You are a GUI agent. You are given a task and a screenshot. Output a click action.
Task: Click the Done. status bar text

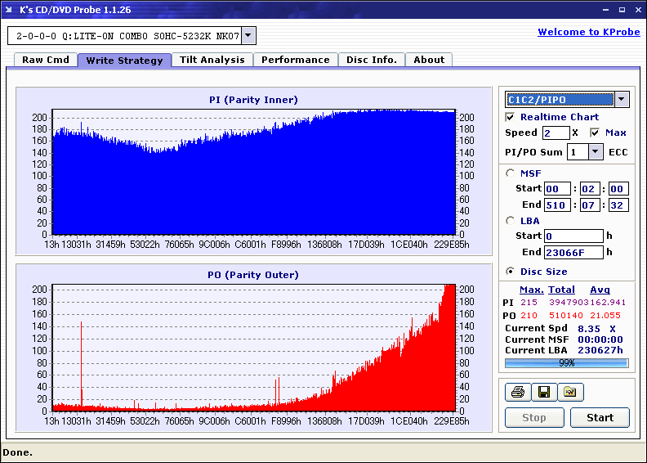click(x=17, y=452)
